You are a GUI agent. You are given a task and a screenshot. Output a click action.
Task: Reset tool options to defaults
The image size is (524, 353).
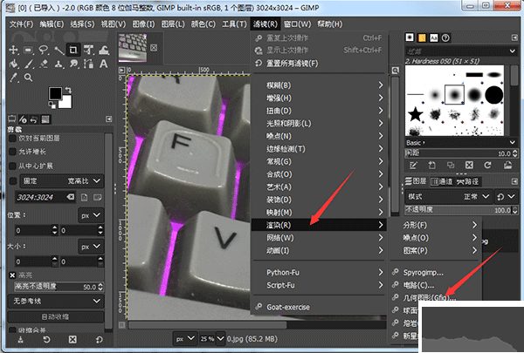point(100,340)
